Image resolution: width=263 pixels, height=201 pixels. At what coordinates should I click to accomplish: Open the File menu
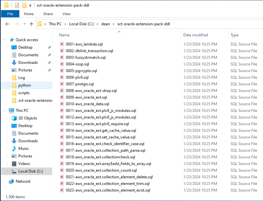coord(10,14)
